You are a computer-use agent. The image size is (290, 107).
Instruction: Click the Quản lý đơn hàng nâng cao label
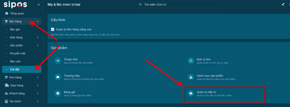click(x=74, y=29)
